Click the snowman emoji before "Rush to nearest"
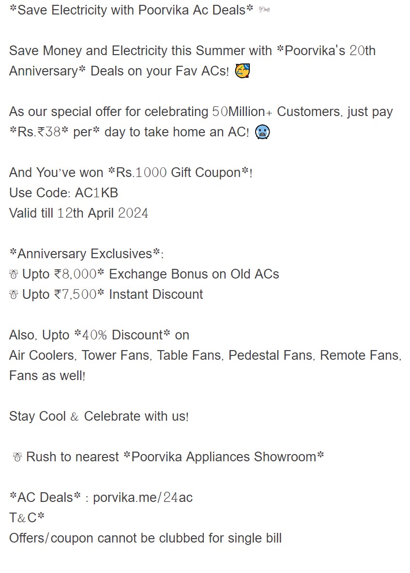410x573 pixels. pos(17,457)
